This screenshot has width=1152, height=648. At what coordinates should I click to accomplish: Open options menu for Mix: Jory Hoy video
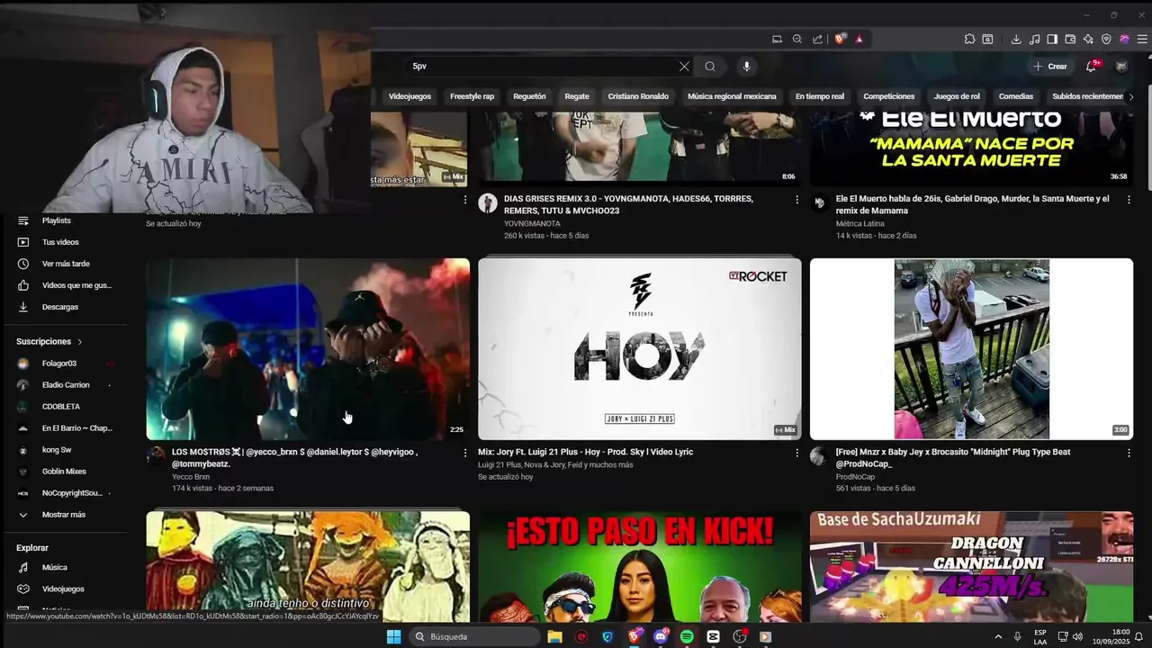(796, 453)
